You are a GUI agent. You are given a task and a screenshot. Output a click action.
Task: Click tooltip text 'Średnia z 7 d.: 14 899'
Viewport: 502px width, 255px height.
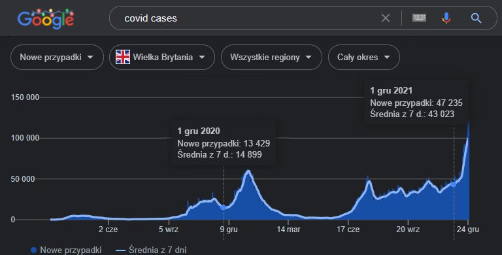tap(220, 154)
